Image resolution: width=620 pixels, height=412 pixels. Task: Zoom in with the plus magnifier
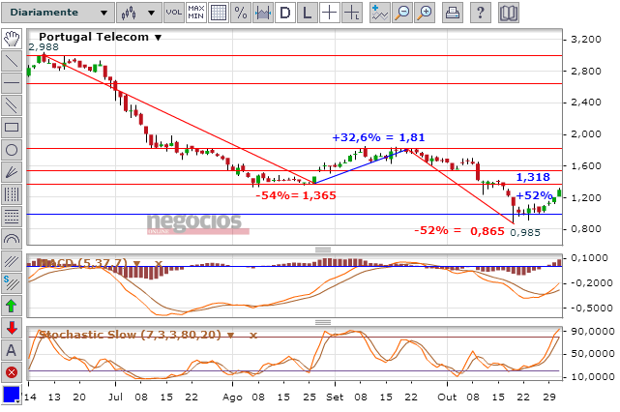(425, 13)
